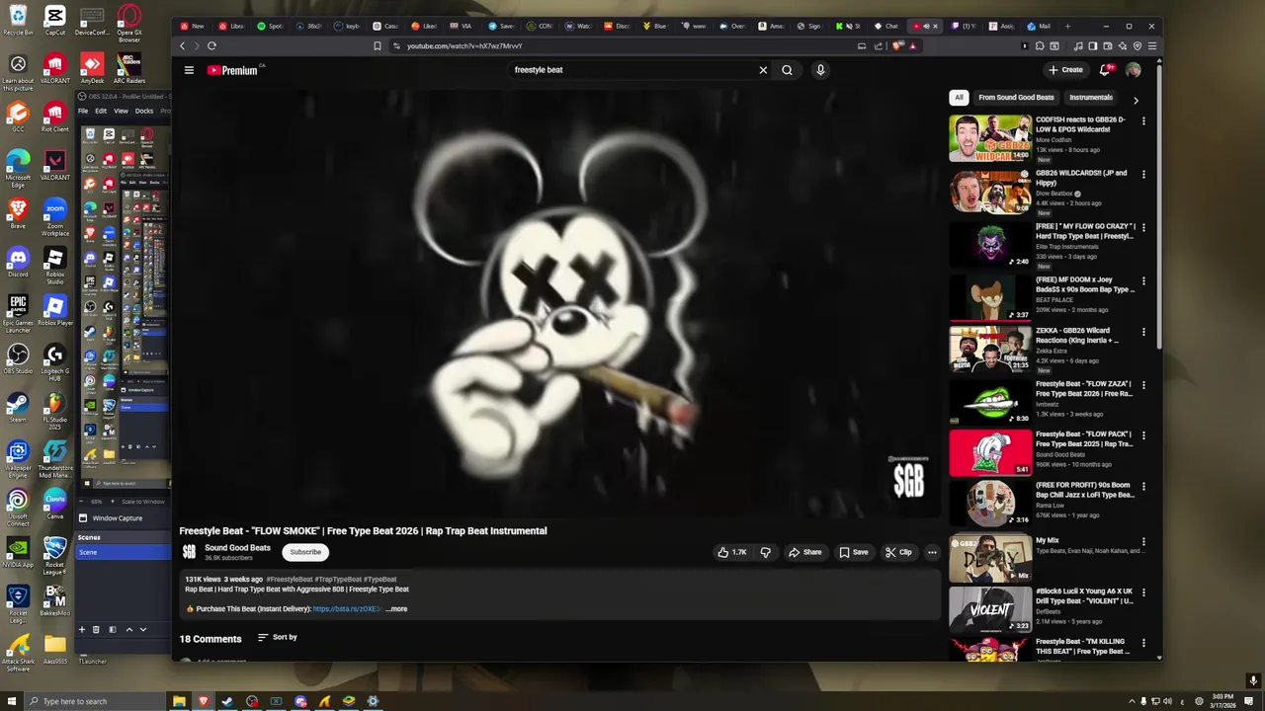Open the Windows Start menu

[12, 701]
